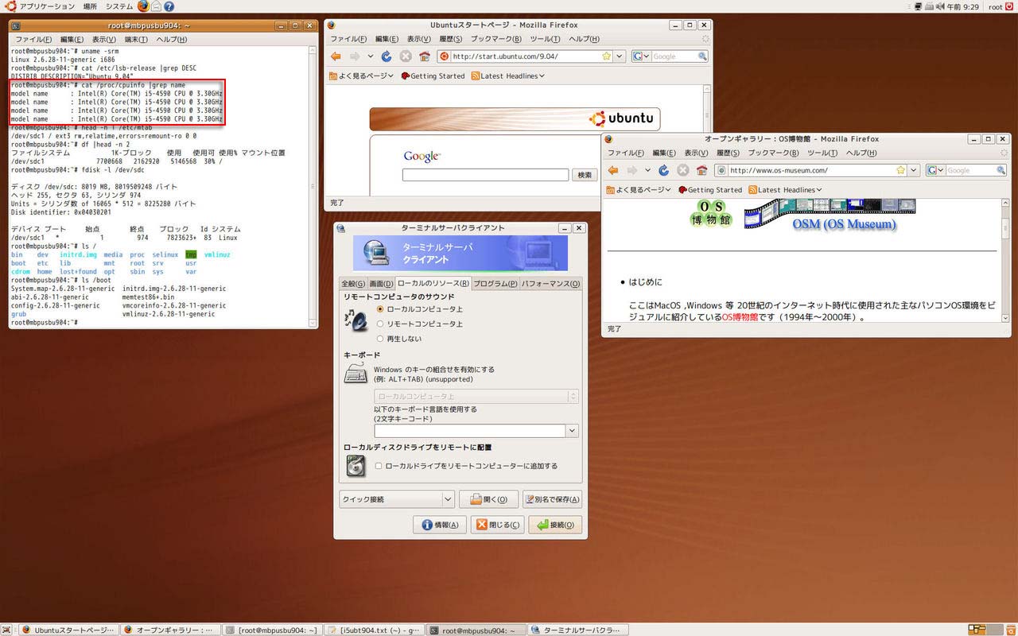This screenshot has height=636, width=1018.
Task: Click the back arrow in the OS Museum Firefox window
Action: click(613, 170)
